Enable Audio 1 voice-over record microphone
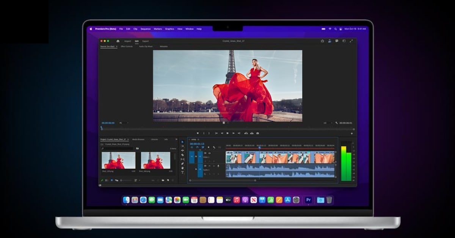 218,166
